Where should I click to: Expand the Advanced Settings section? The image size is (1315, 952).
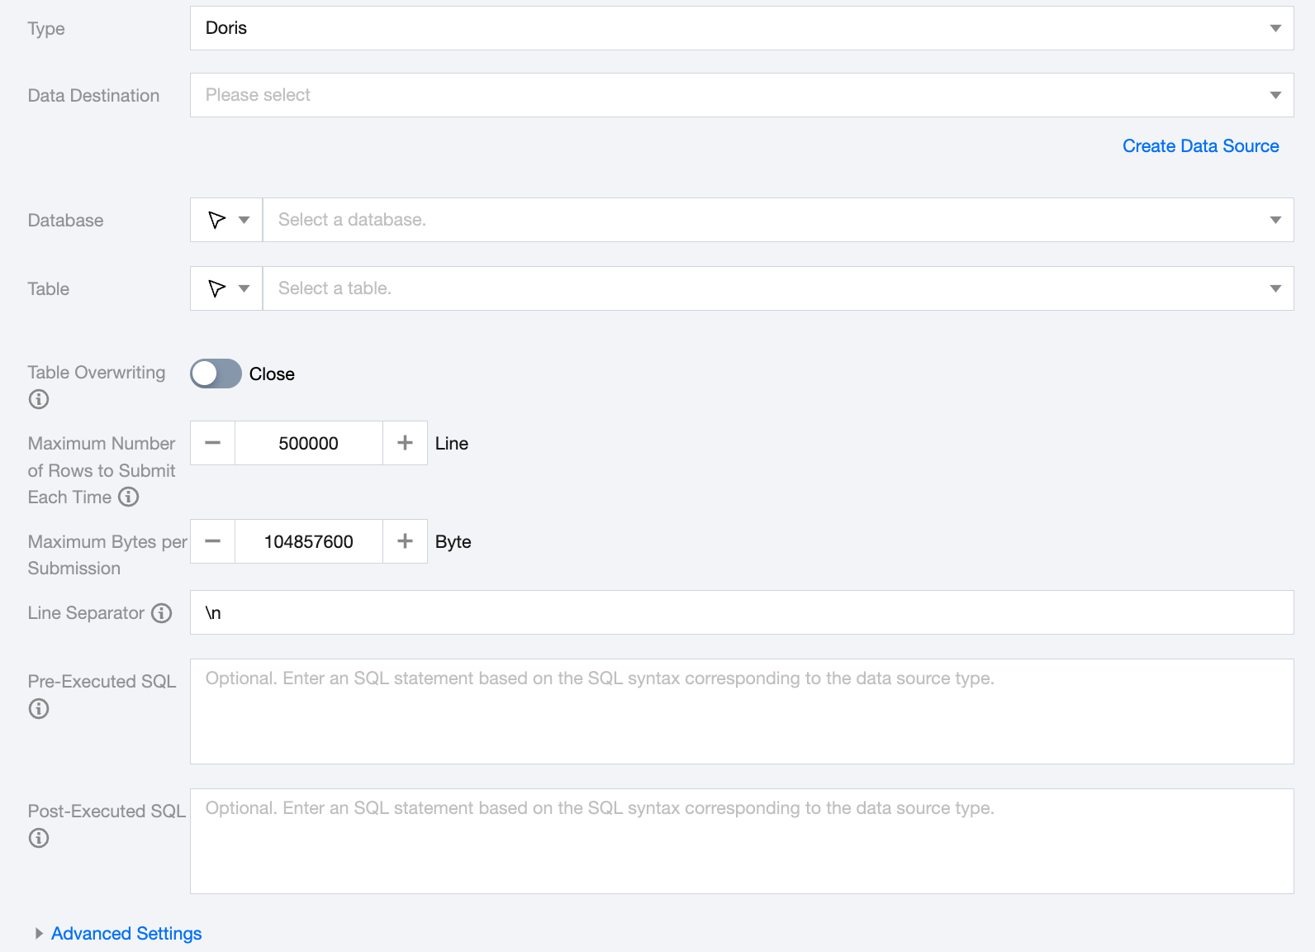click(x=126, y=933)
